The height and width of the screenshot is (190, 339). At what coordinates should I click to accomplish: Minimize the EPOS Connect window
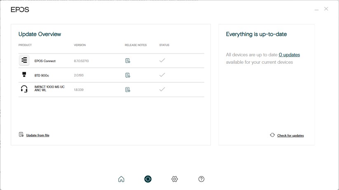(316, 10)
